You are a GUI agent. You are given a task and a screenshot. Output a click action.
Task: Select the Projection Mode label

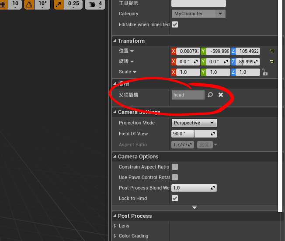pyautogui.click(x=137, y=123)
